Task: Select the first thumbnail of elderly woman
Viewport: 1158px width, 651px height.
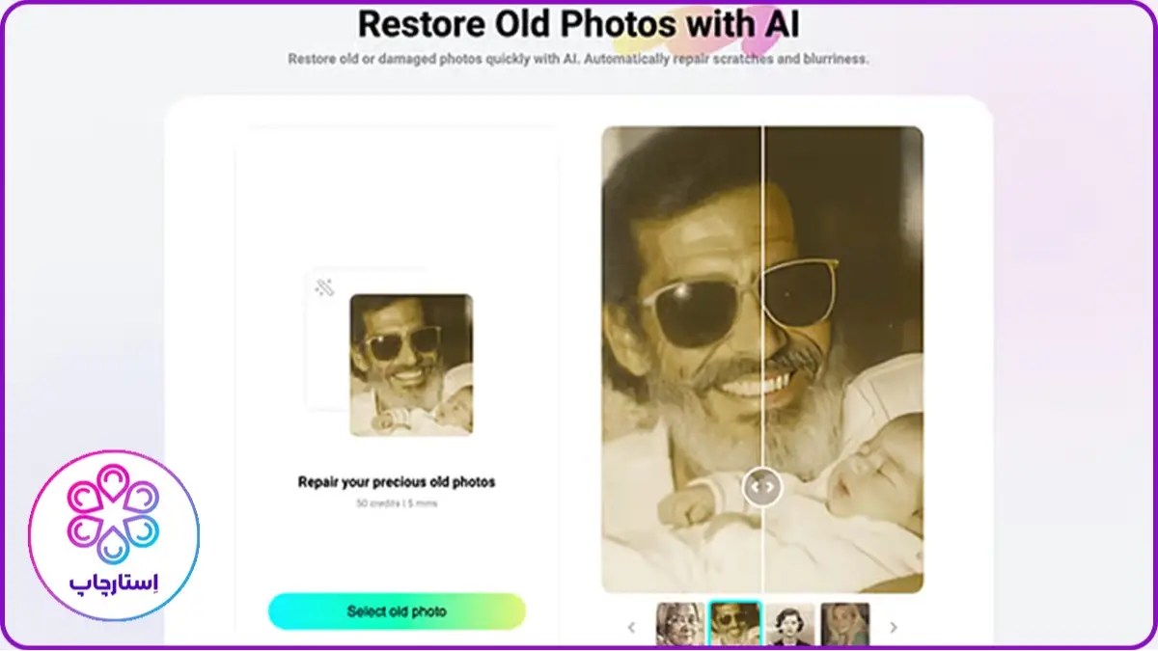Action: point(680,624)
